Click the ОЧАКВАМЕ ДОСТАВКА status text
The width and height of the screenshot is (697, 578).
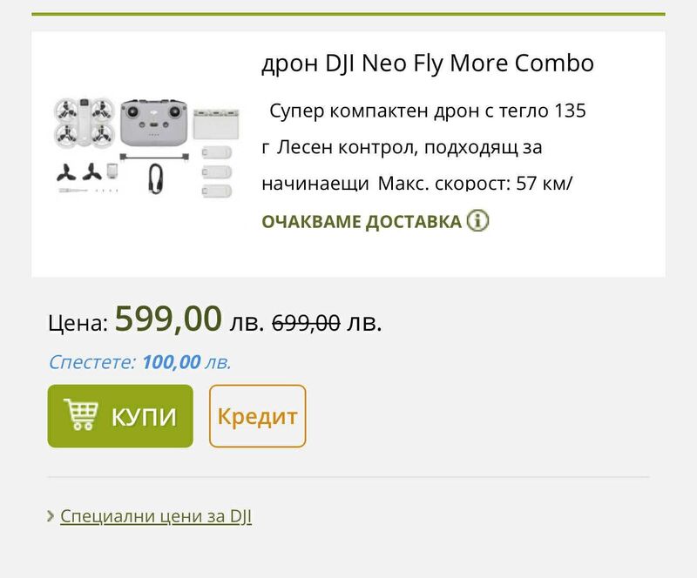click(x=362, y=221)
